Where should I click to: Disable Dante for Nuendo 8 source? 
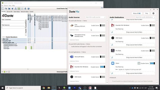[102, 67]
